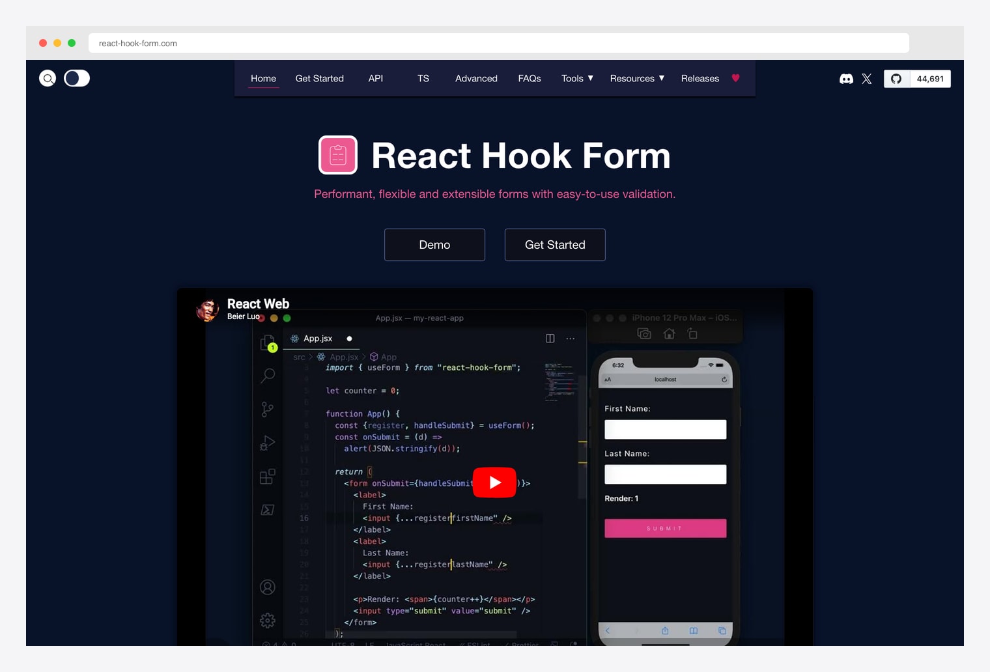Open the GitHub icon button

coord(896,79)
